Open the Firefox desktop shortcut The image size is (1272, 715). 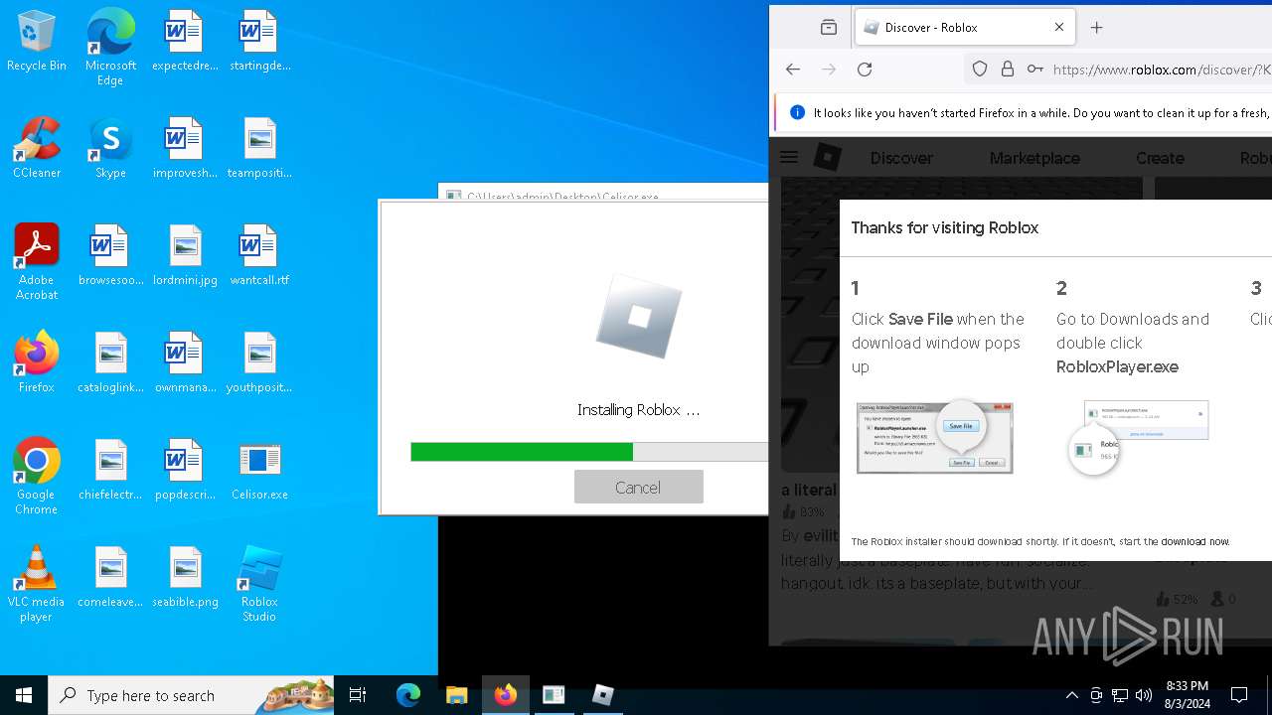37,363
